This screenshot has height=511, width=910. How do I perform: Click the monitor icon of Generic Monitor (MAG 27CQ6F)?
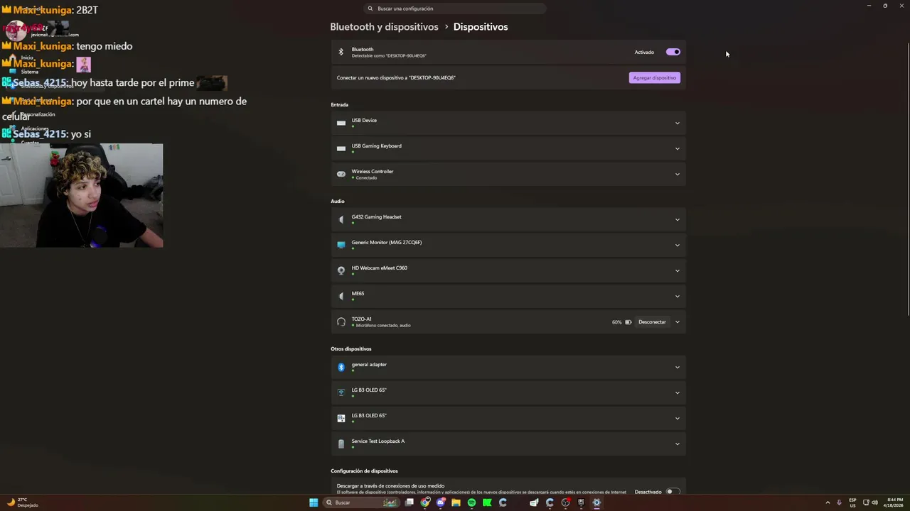(x=341, y=245)
